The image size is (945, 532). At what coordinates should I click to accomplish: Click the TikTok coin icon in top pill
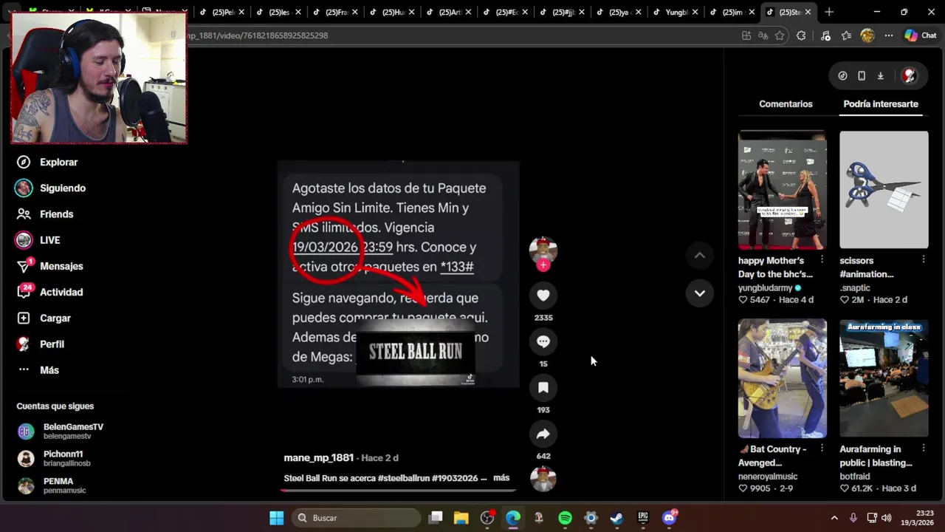coord(842,75)
